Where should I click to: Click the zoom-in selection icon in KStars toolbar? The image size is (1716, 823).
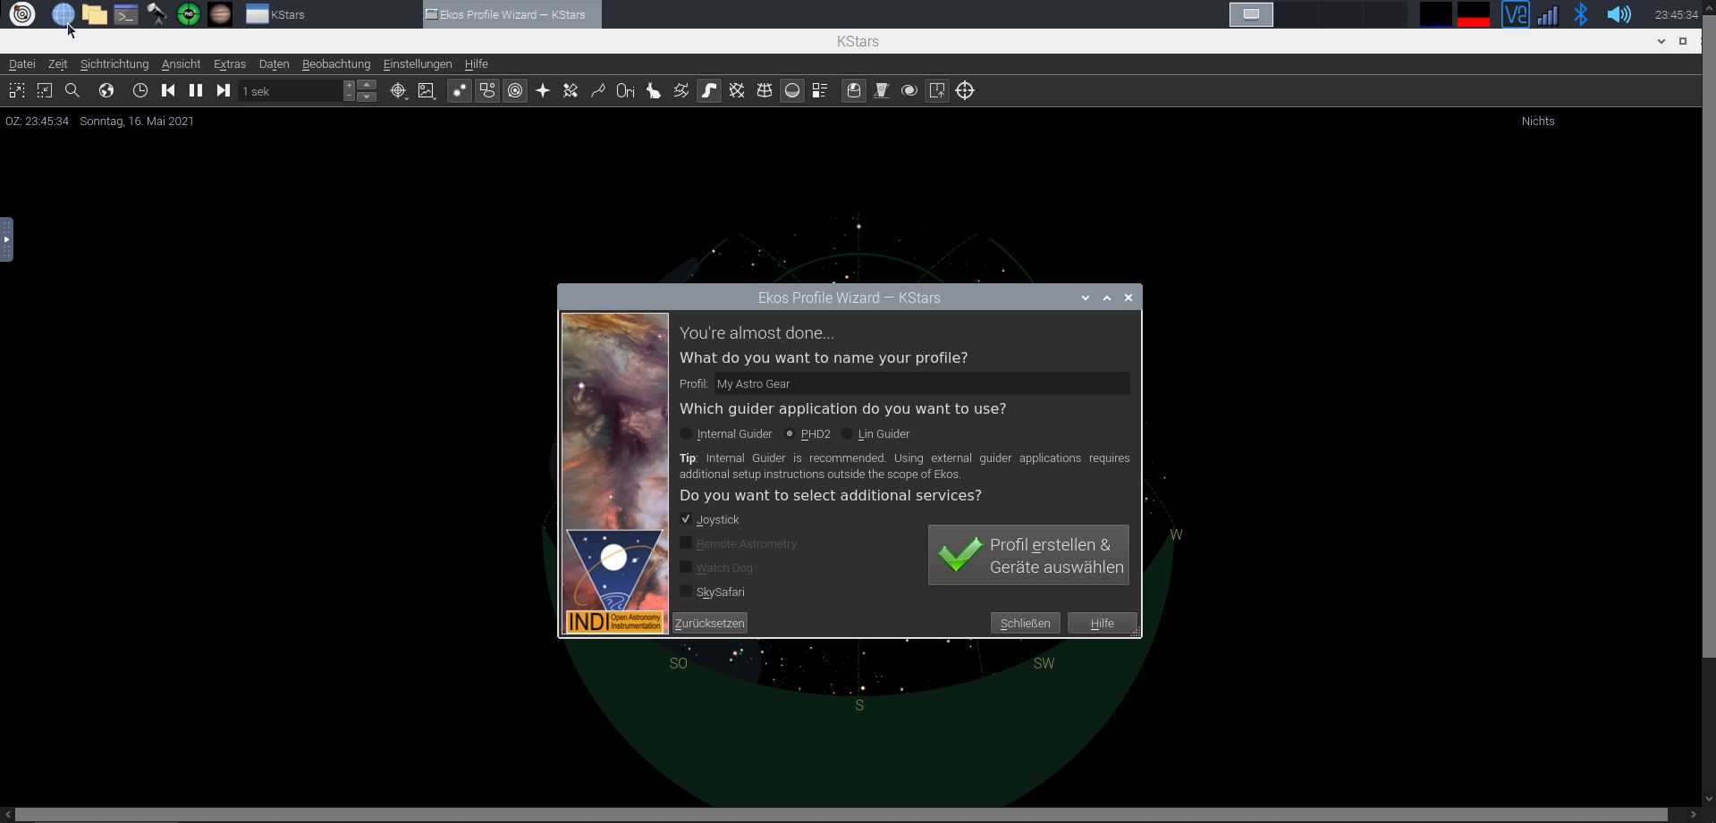[x=16, y=90]
